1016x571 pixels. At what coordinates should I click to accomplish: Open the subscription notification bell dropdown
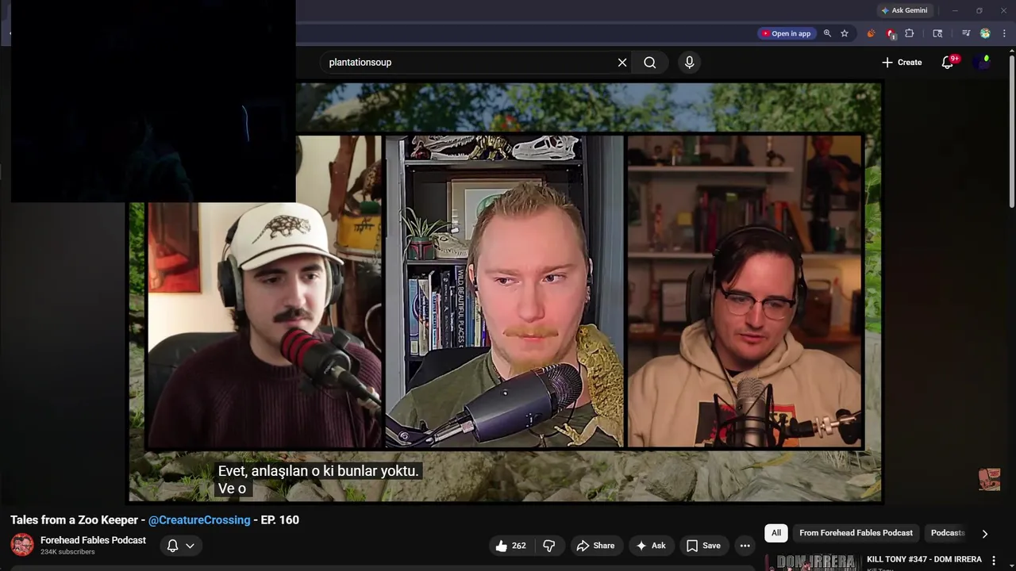click(x=180, y=546)
